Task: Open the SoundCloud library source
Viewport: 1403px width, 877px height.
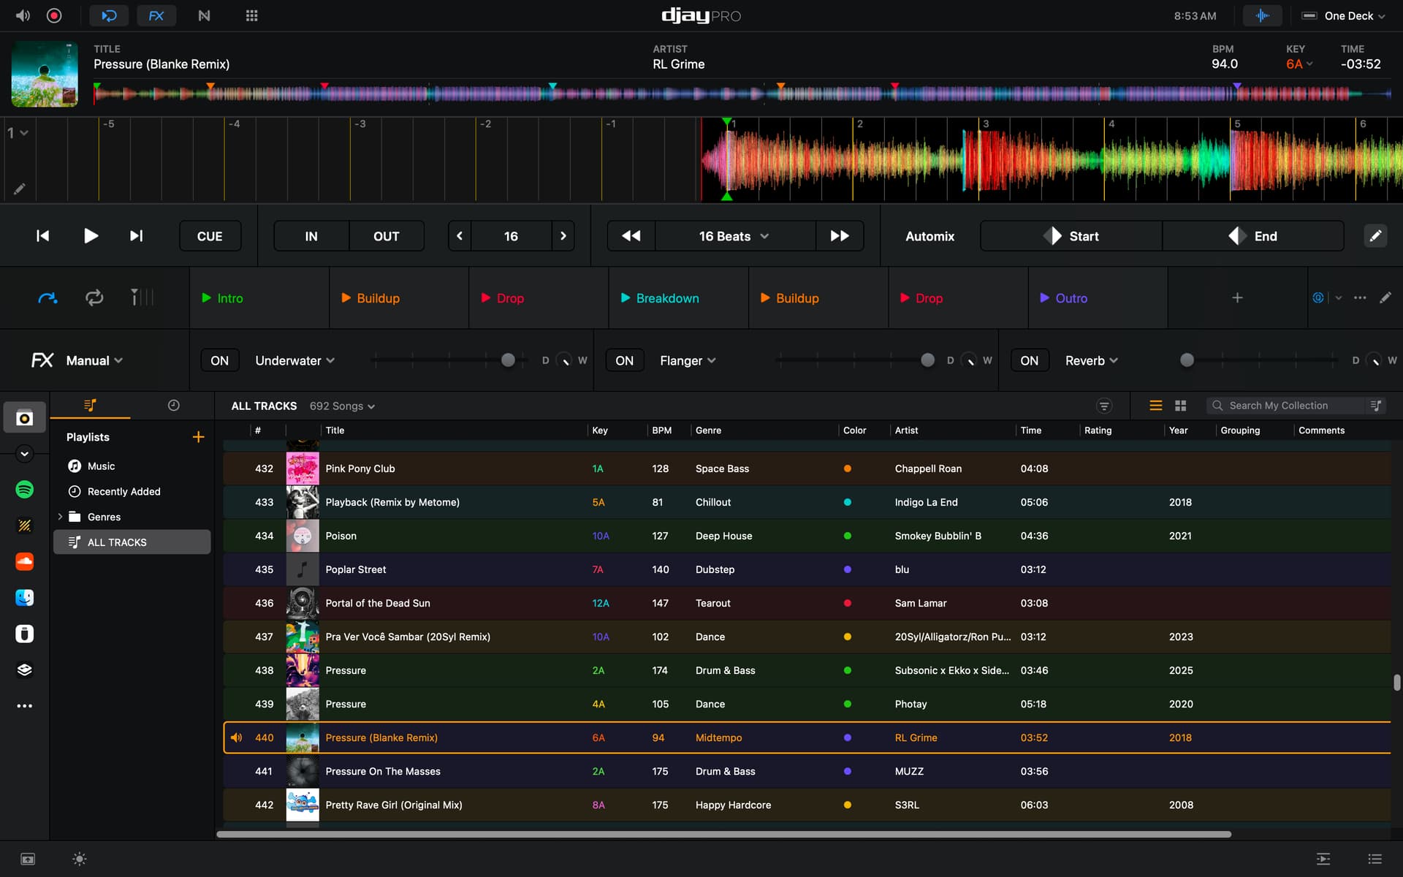Action: (24, 561)
